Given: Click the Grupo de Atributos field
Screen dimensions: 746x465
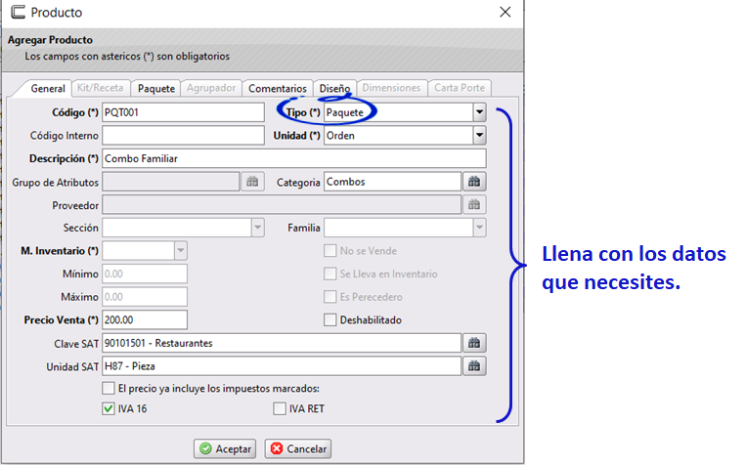Looking at the screenshot, I should 171,182.
